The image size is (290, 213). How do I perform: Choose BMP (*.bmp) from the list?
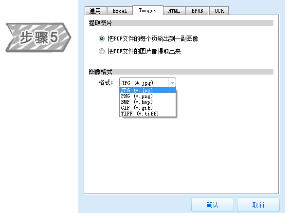[x=147, y=102]
